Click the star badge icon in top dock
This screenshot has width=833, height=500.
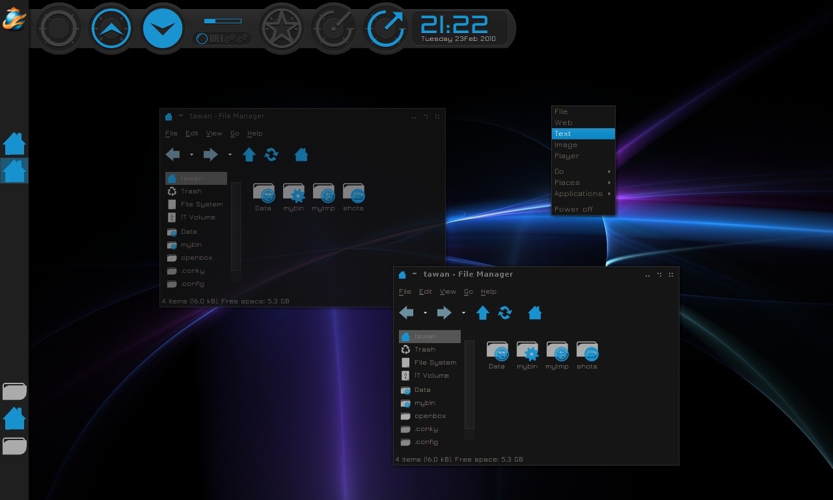point(282,29)
